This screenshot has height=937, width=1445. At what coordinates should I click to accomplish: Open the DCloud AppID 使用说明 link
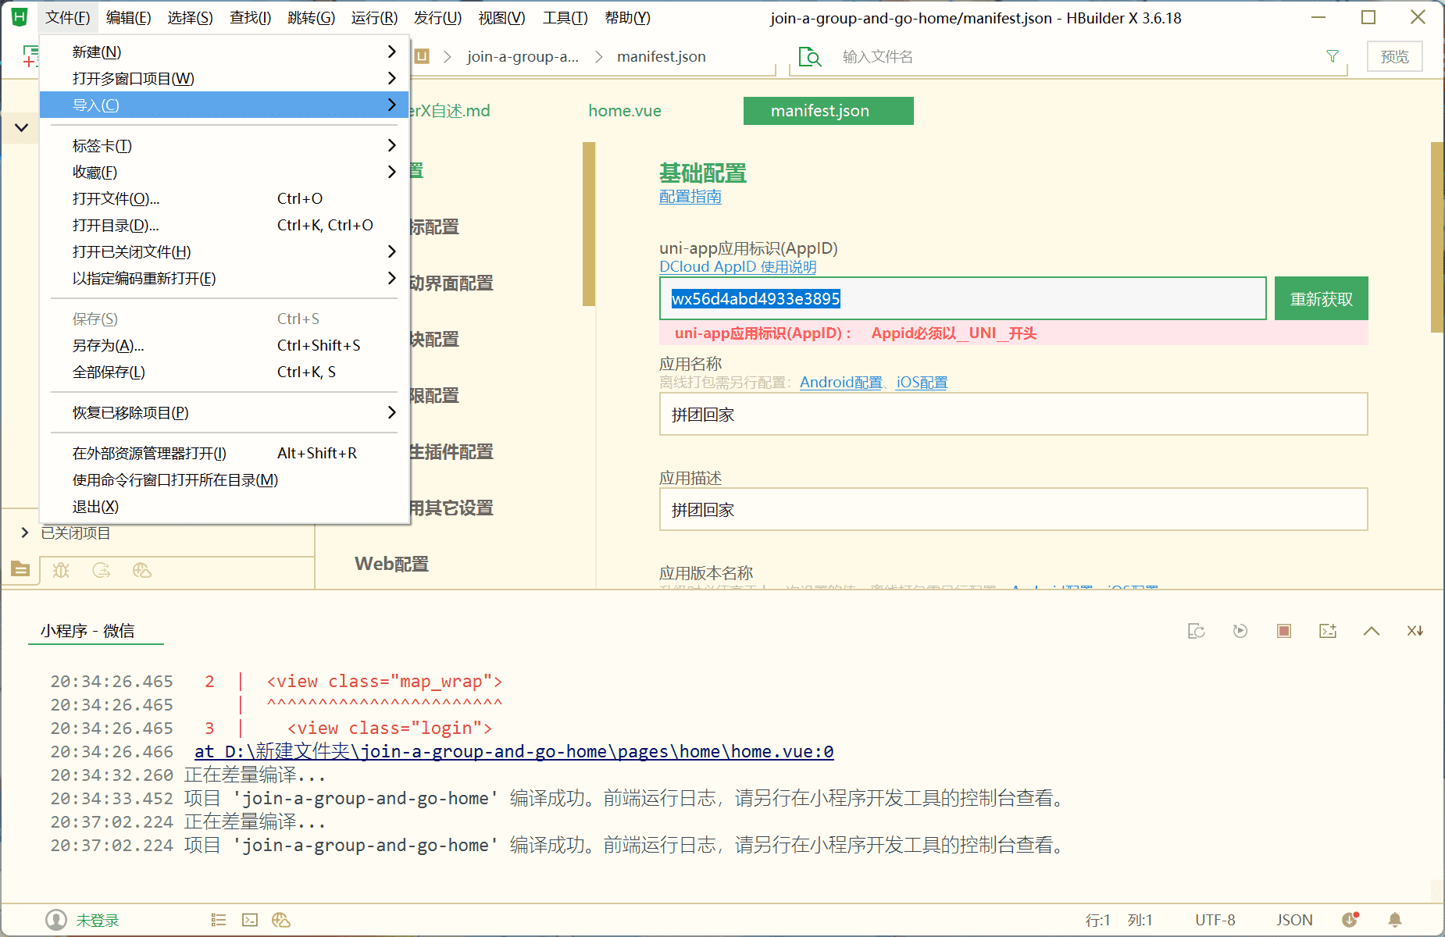(x=738, y=267)
